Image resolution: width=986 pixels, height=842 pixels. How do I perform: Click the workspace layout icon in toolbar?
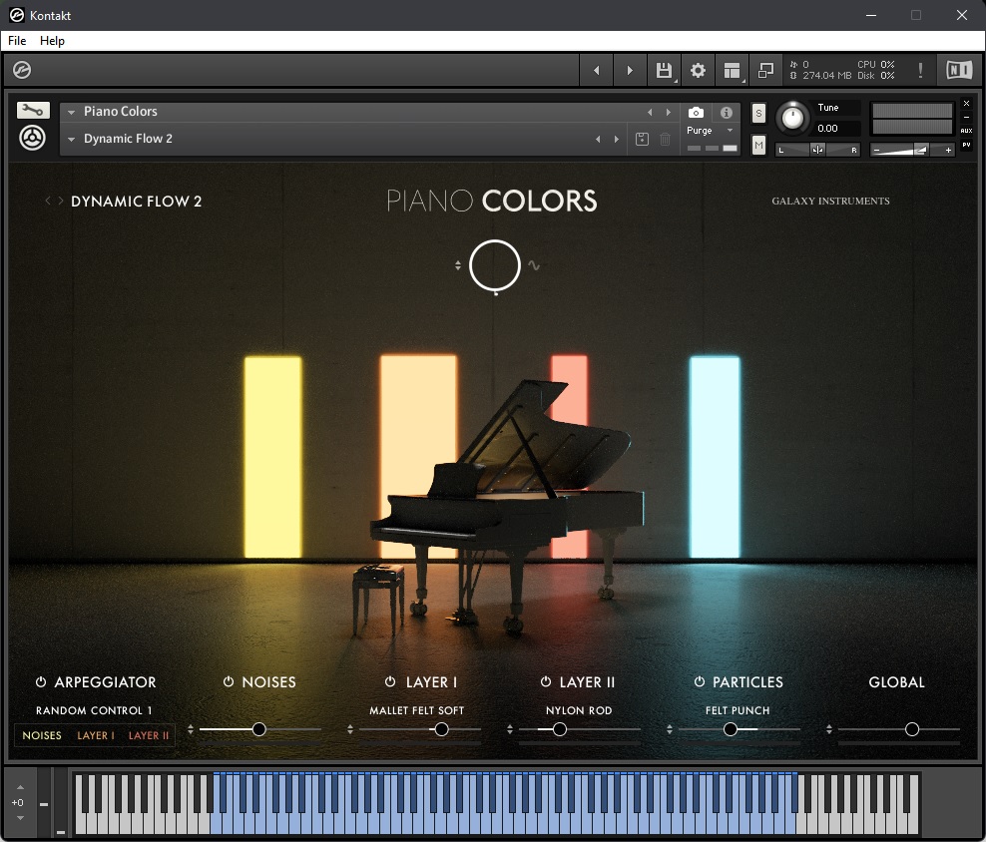pyautogui.click(x=733, y=70)
